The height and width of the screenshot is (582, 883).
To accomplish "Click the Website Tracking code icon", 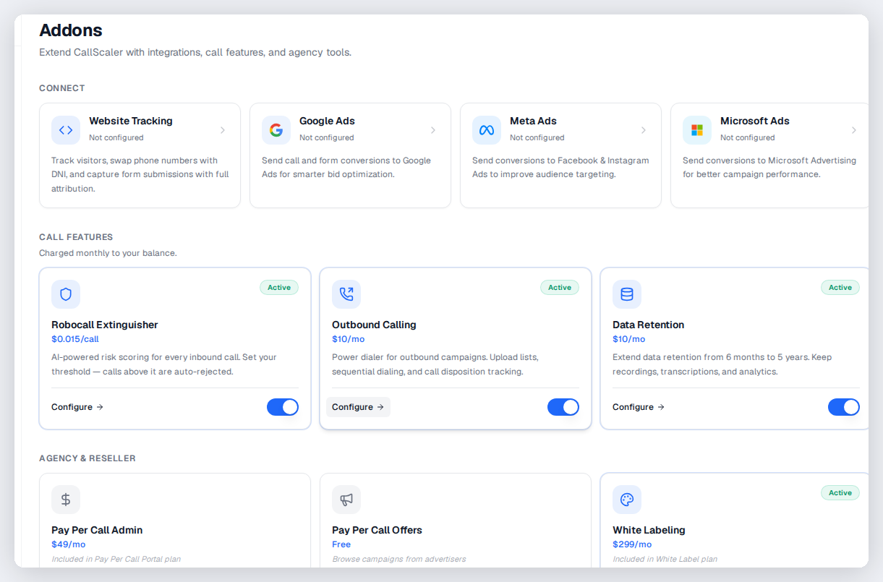I will (x=66, y=130).
